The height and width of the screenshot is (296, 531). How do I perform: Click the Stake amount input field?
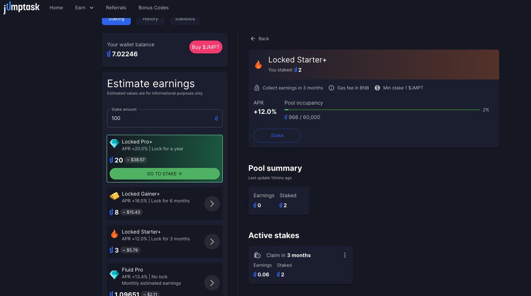pyautogui.click(x=165, y=118)
